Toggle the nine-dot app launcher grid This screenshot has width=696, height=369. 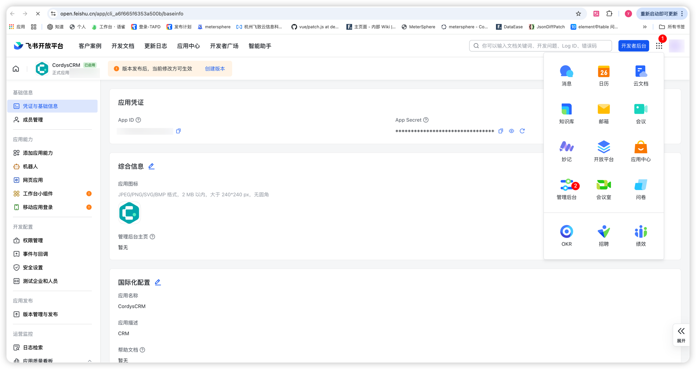(x=659, y=46)
